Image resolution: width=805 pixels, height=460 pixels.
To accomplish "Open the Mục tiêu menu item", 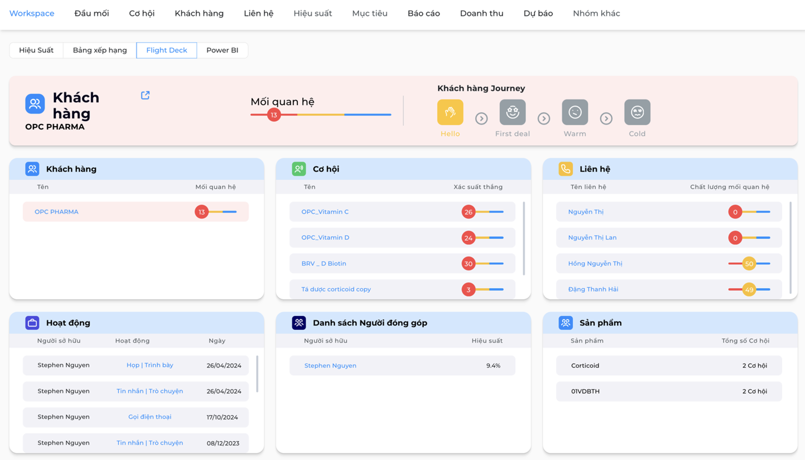I will 370,13.
